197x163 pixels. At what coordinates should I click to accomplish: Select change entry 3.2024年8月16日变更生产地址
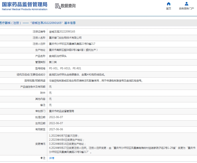tap(67, 144)
